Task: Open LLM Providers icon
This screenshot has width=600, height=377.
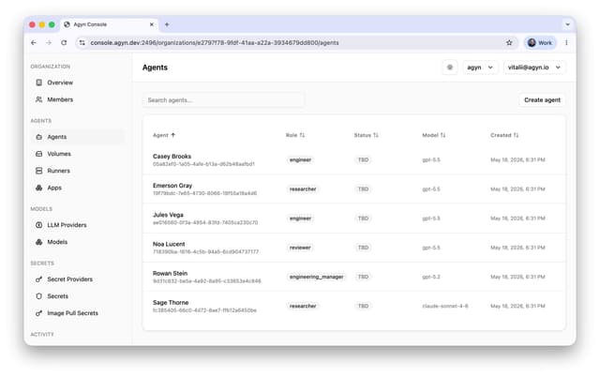Action: [x=39, y=225]
